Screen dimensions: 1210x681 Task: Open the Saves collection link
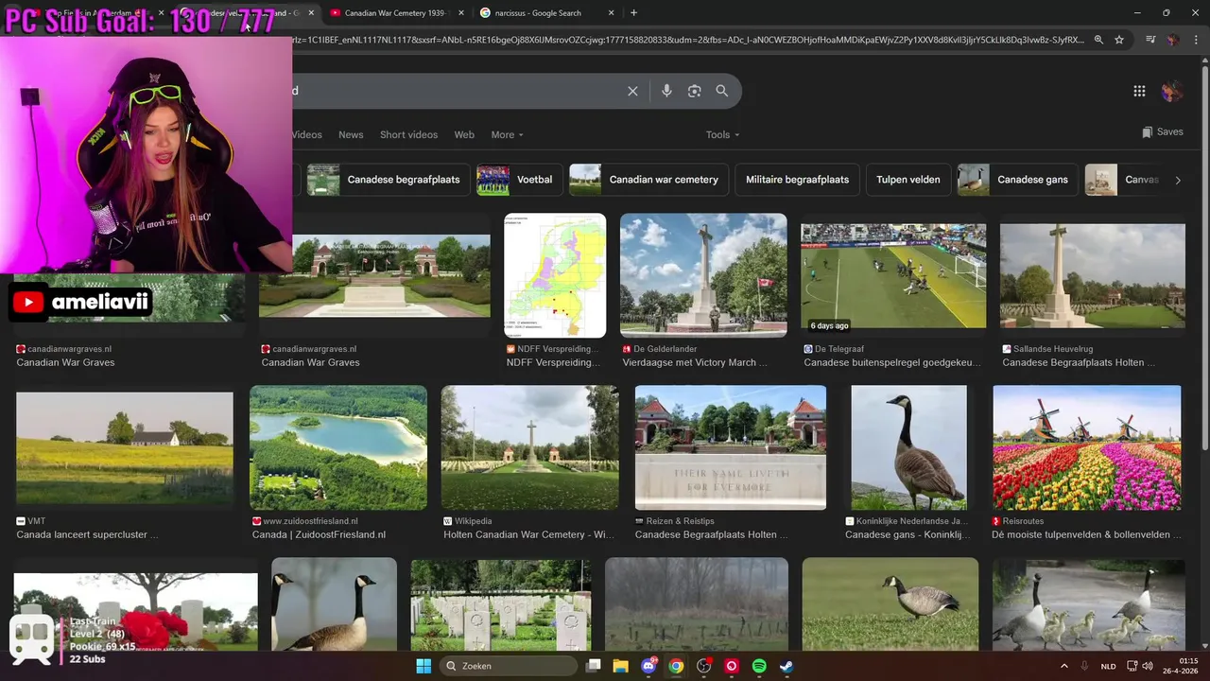[x=1163, y=131]
